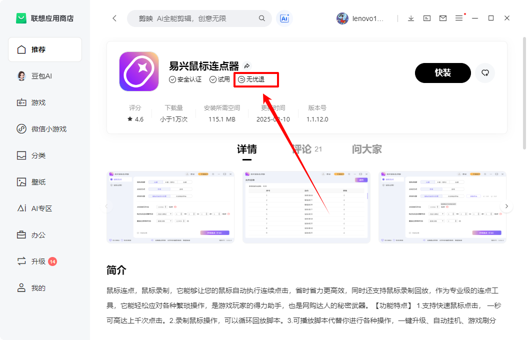Go to 游戏 section in sidebar
The height and width of the screenshot is (340, 530).
[x=45, y=102]
